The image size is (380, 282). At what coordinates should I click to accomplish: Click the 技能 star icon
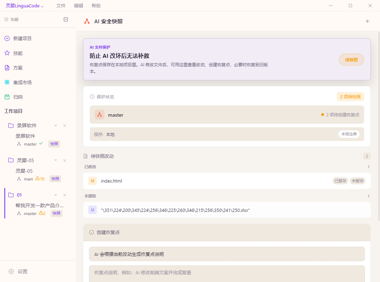coord(7,53)
